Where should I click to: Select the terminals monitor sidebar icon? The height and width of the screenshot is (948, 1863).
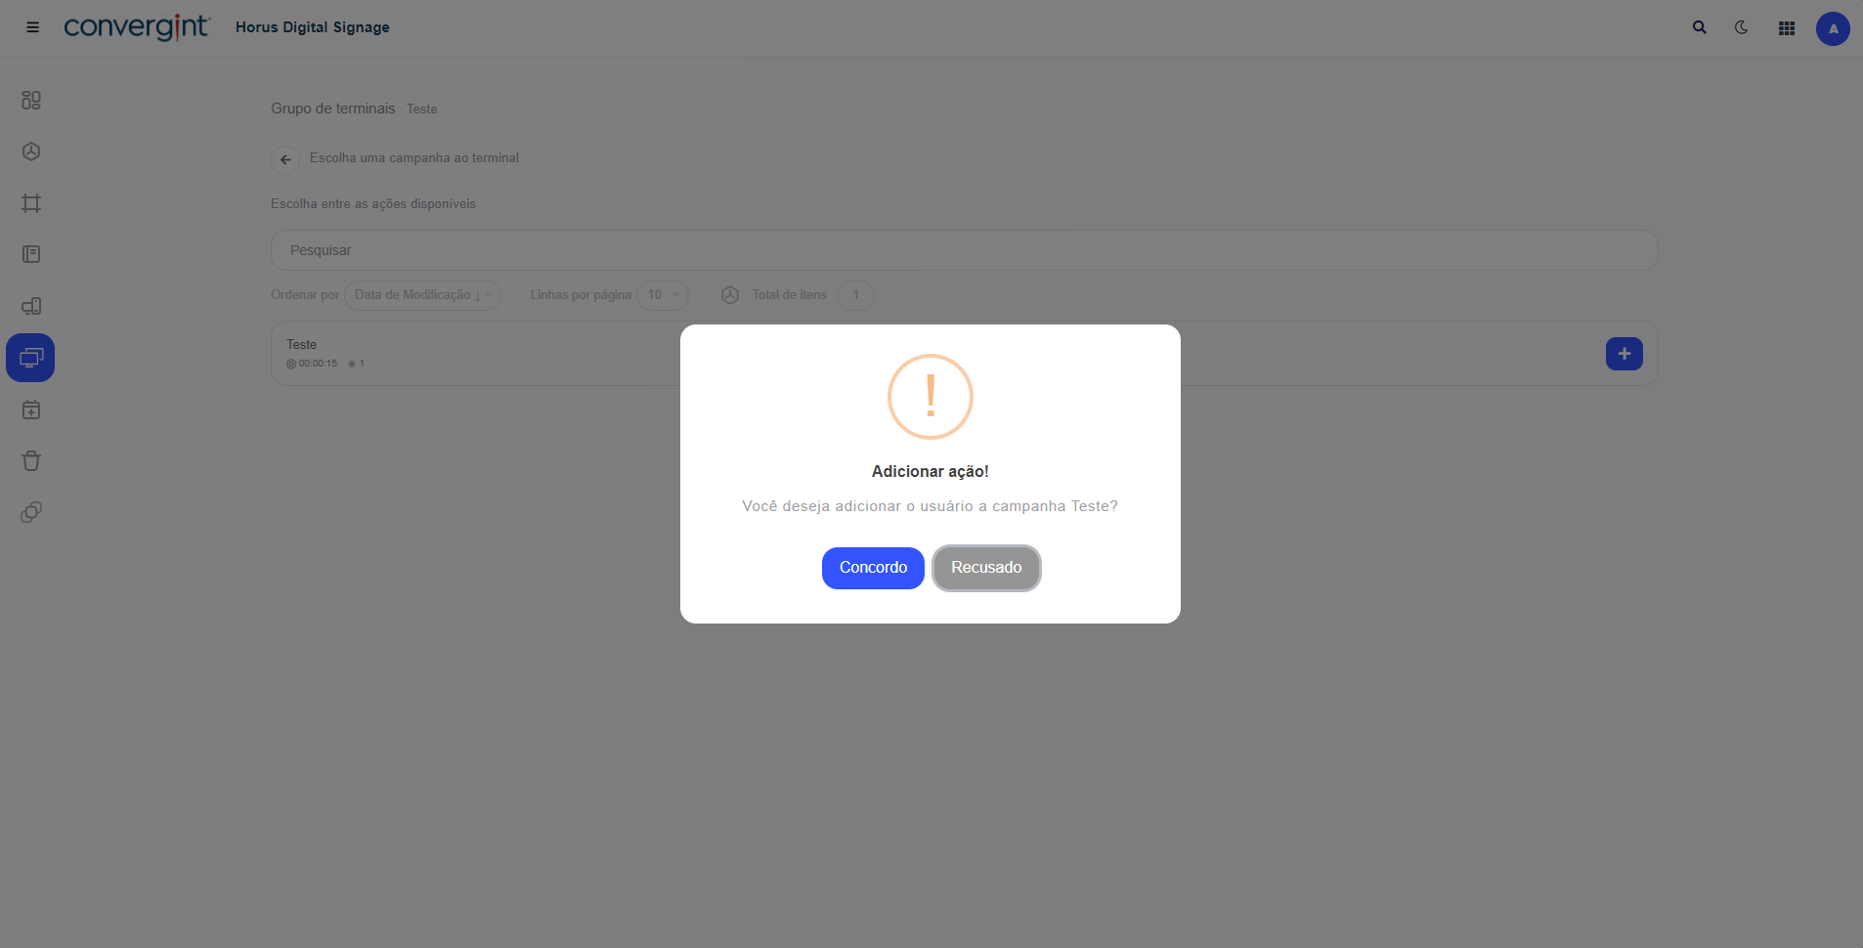(x=30, y=358)
